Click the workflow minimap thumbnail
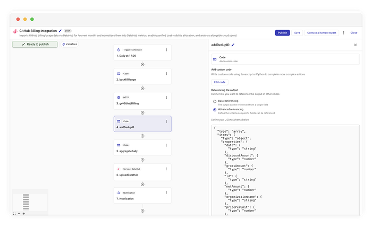The width and height of the screenshot is (372, 227). (x=30, y=200)
